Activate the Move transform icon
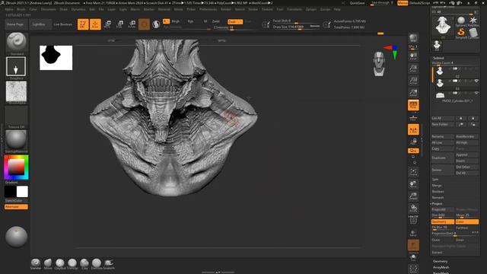The width and height of the screenshot is (487, 274). [107, 24]
